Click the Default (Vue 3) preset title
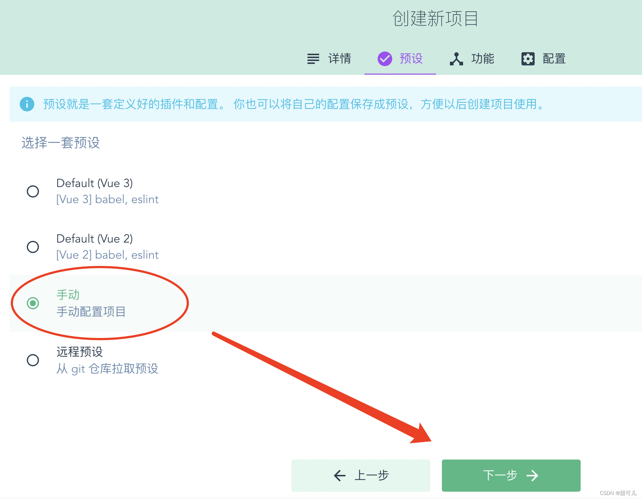Viewport: 642px width, 499px height. (x=95, y=183)
